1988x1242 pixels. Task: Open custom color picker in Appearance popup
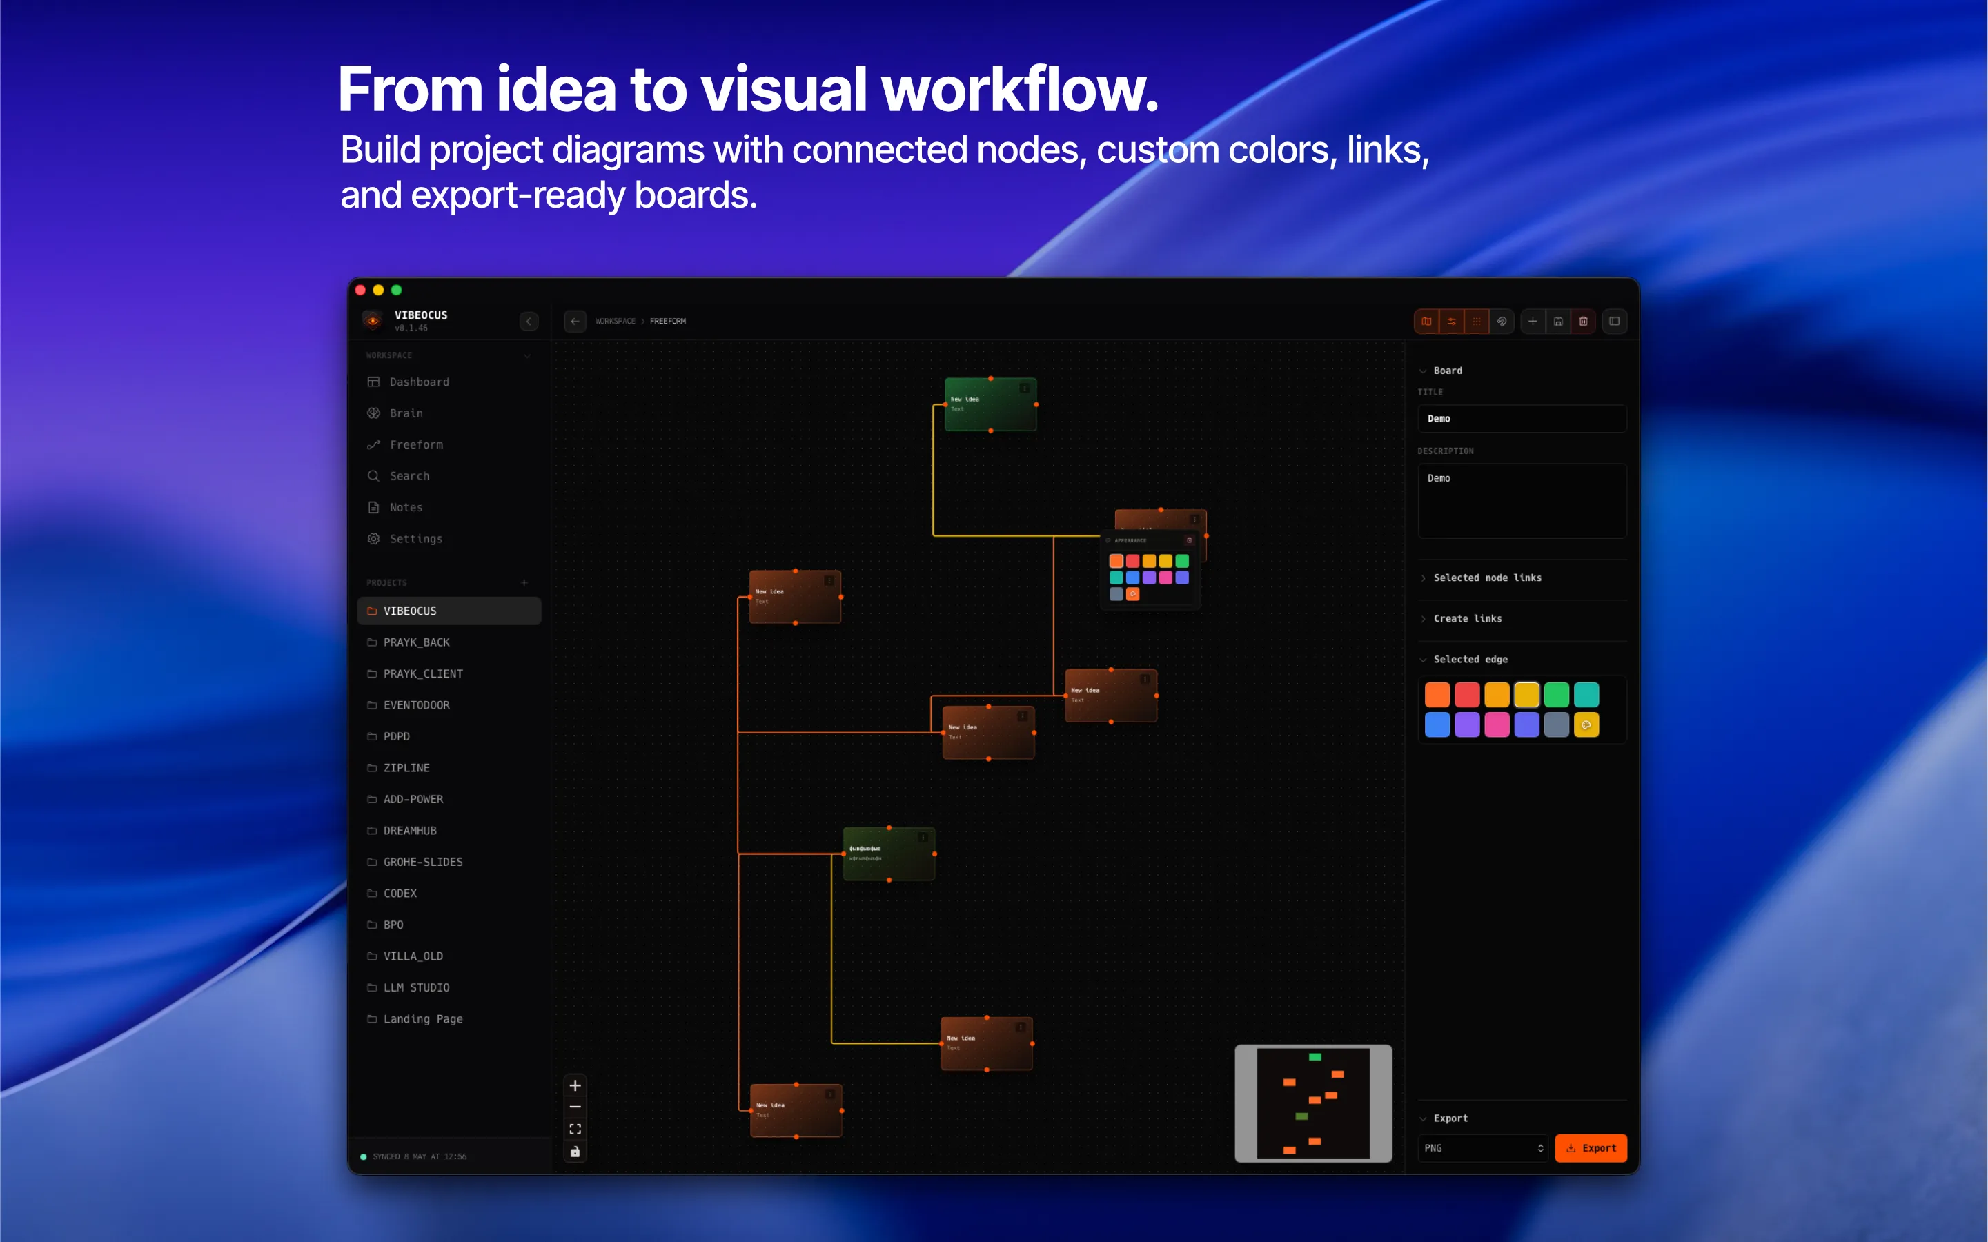pyautogui.click(x=1133, y=594)
